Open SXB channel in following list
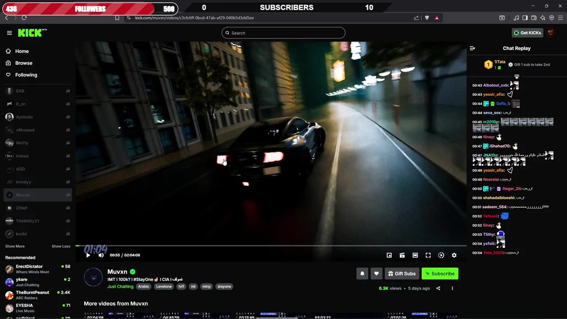 pyautogui.click(x=38, y=91)
